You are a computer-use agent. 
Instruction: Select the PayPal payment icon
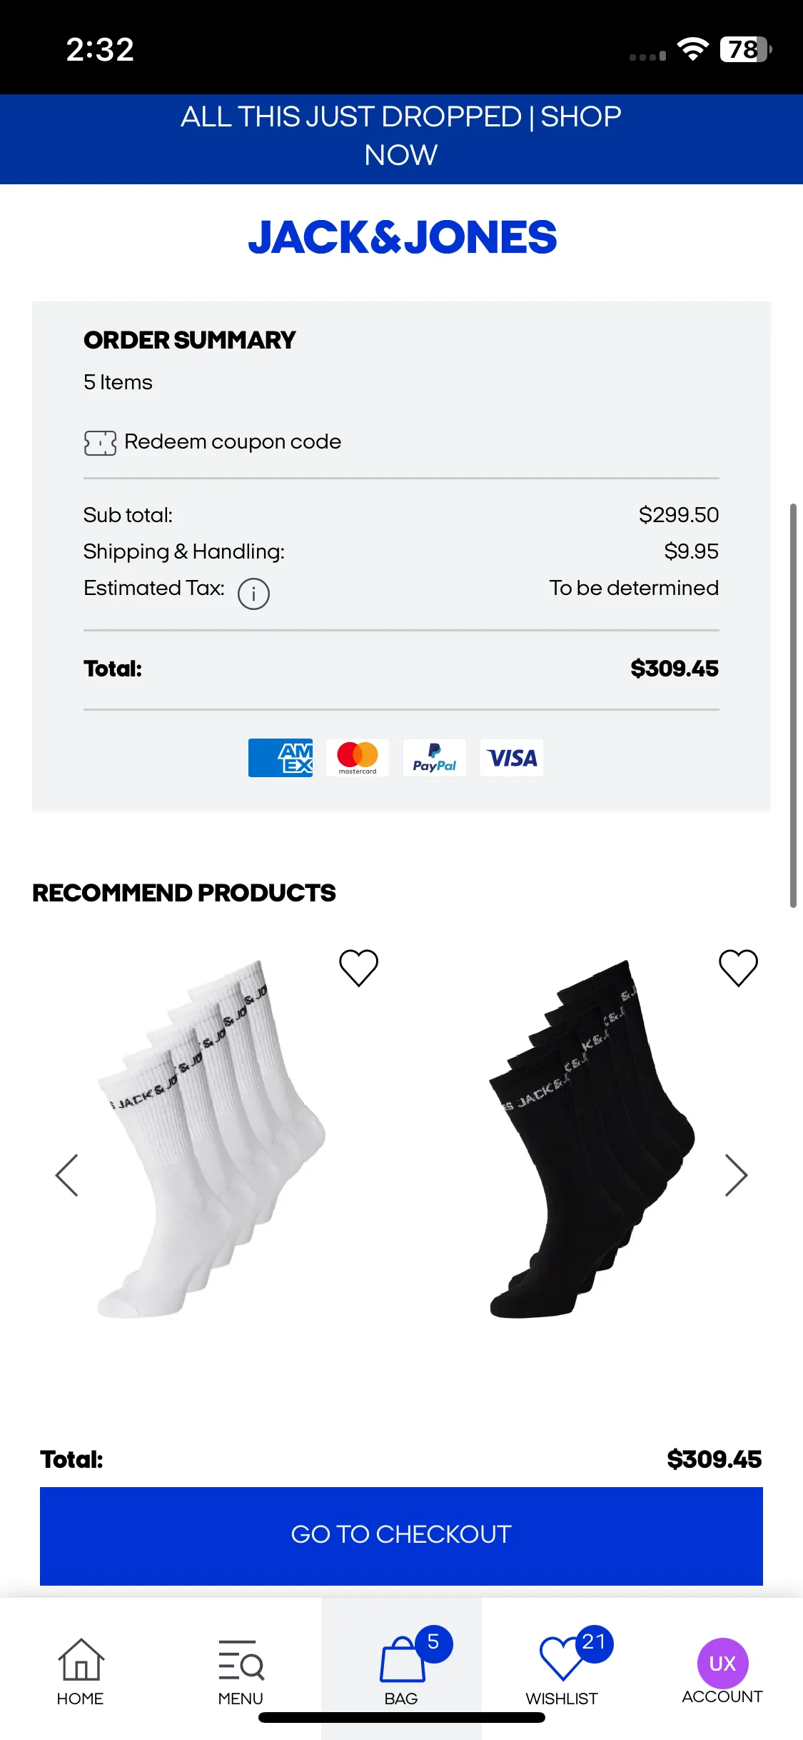434,758
